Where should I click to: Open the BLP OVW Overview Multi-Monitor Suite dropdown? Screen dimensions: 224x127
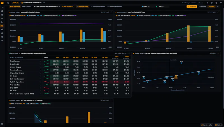(47, 6)
